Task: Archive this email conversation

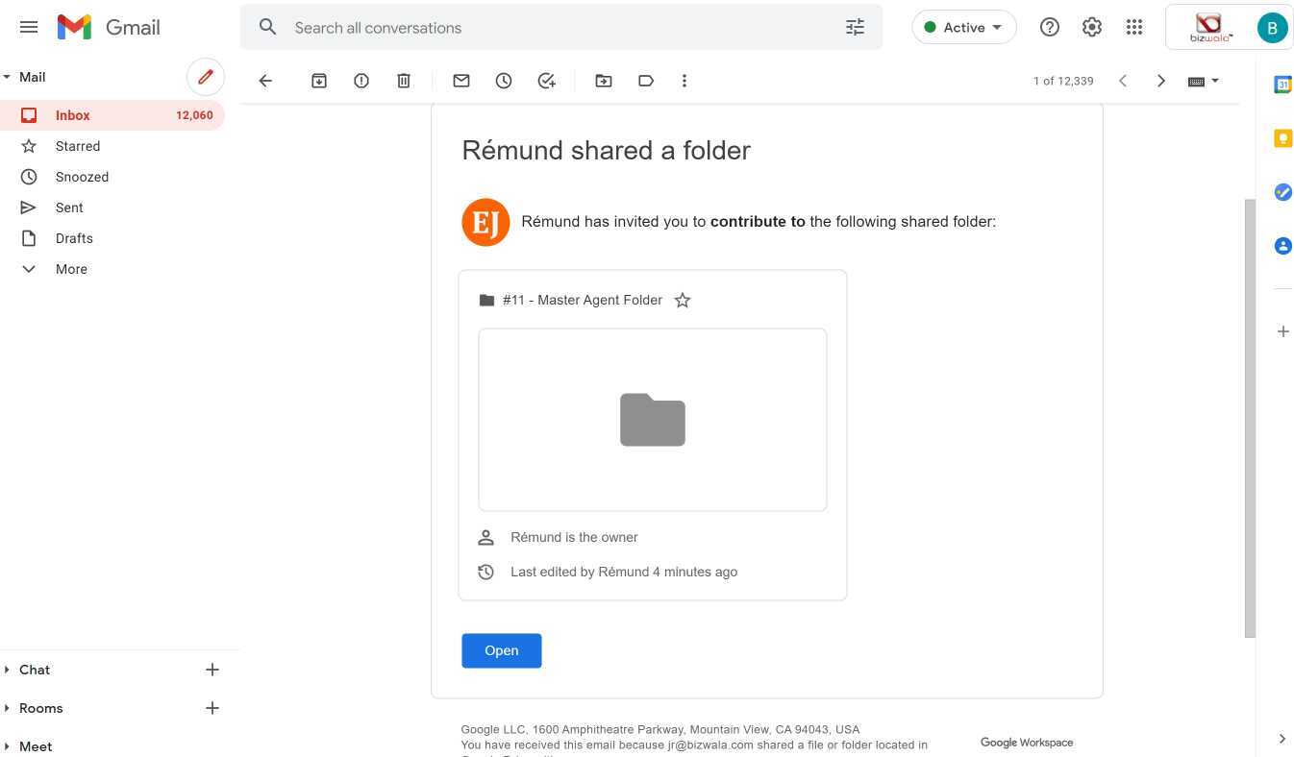Action: click(x=319, y=81)
